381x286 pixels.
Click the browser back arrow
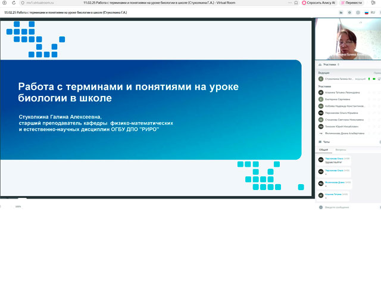point(5,3)
